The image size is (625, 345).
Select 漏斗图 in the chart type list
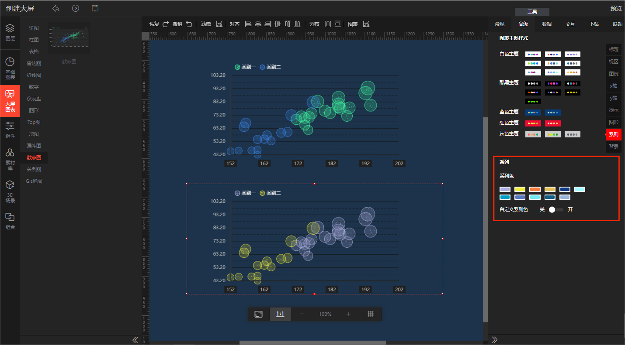point(34,146)
